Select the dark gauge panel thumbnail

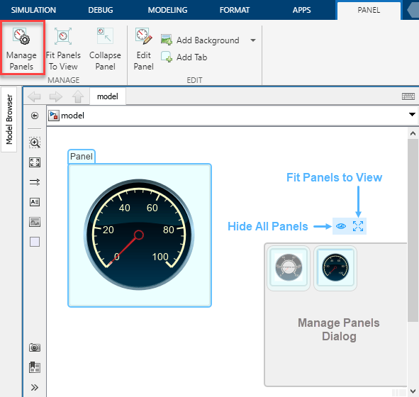pyautogui.click(x=335, y=267)
